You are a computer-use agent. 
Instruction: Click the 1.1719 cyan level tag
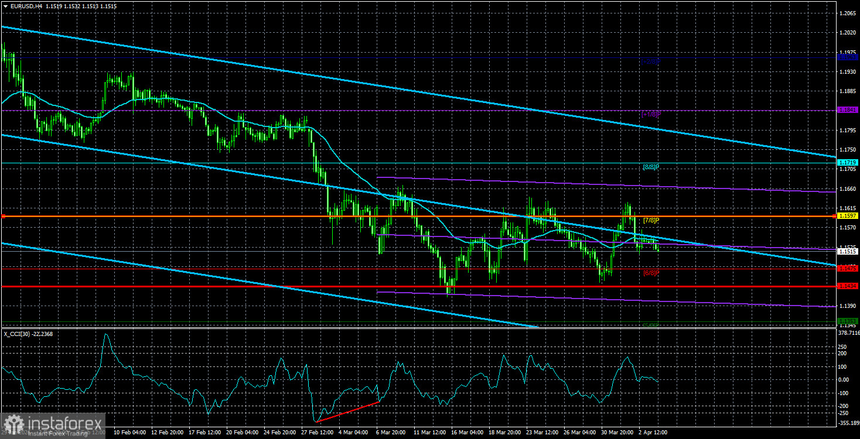click(848, 162)
